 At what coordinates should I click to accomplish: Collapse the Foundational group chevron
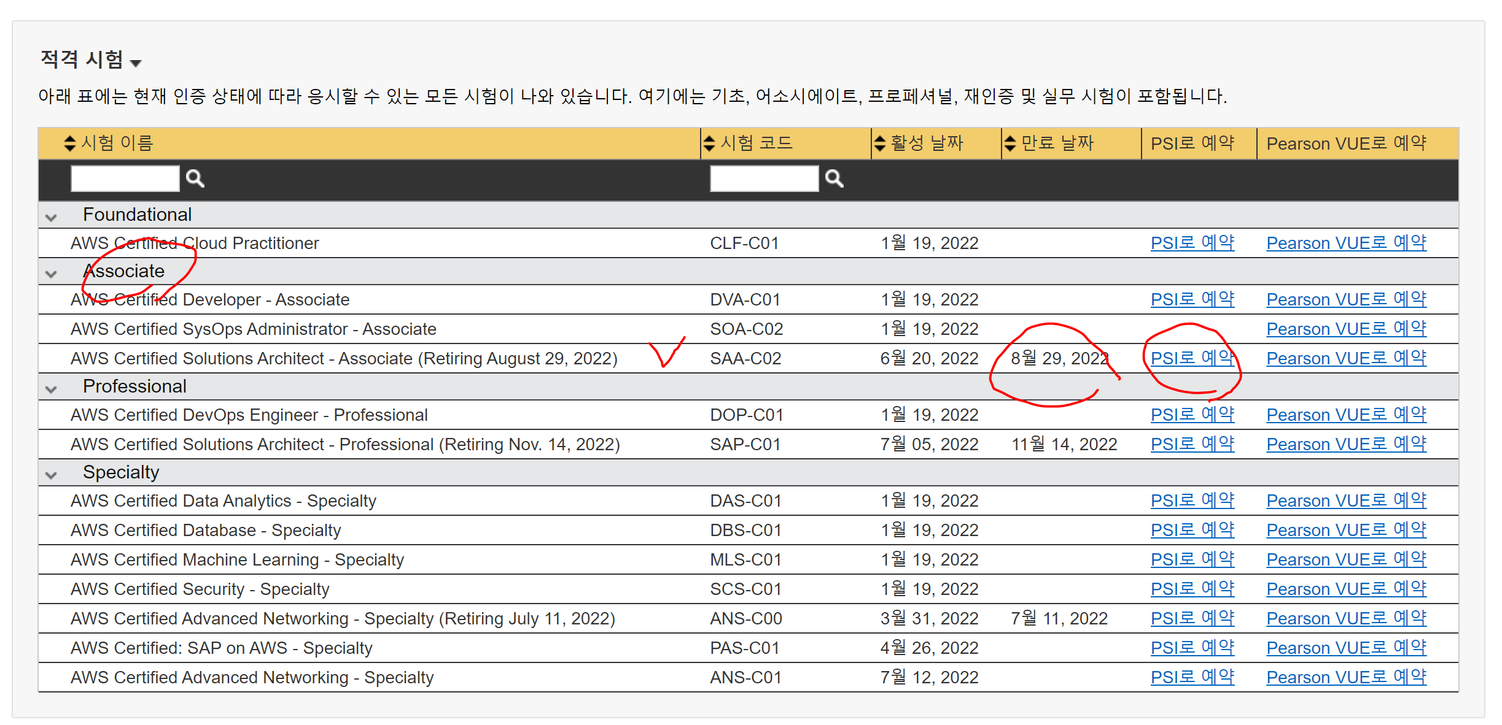[x=52, y=217]
